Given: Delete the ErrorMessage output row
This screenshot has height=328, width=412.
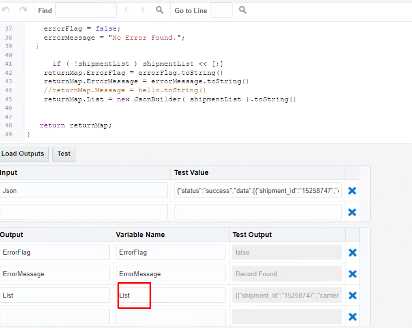Looking at the screenshot, I should click(352, 274).
